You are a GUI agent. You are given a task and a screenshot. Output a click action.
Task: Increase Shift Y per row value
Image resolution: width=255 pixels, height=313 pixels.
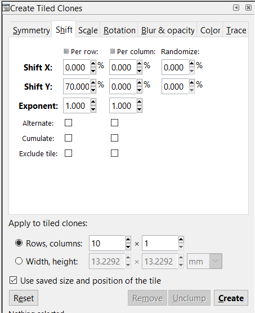click(x=93, y=83)
